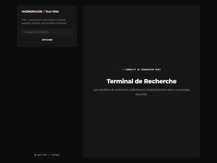This screenshot has width=217, height=163.
Task: Click the search input "Concept, OS, entreprise..."
Action: 47,32
